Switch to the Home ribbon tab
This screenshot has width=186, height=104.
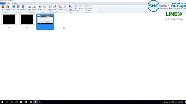[8, 4]
